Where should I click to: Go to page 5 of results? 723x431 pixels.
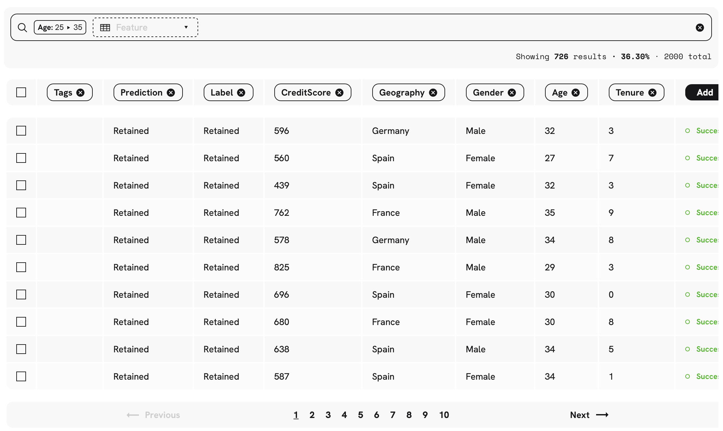coord(360,415)
